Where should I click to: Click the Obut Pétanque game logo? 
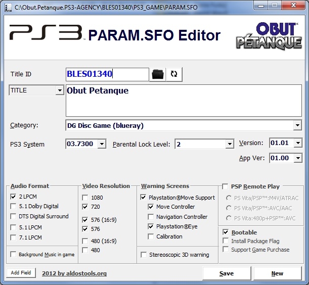click(x=269, y=36)
